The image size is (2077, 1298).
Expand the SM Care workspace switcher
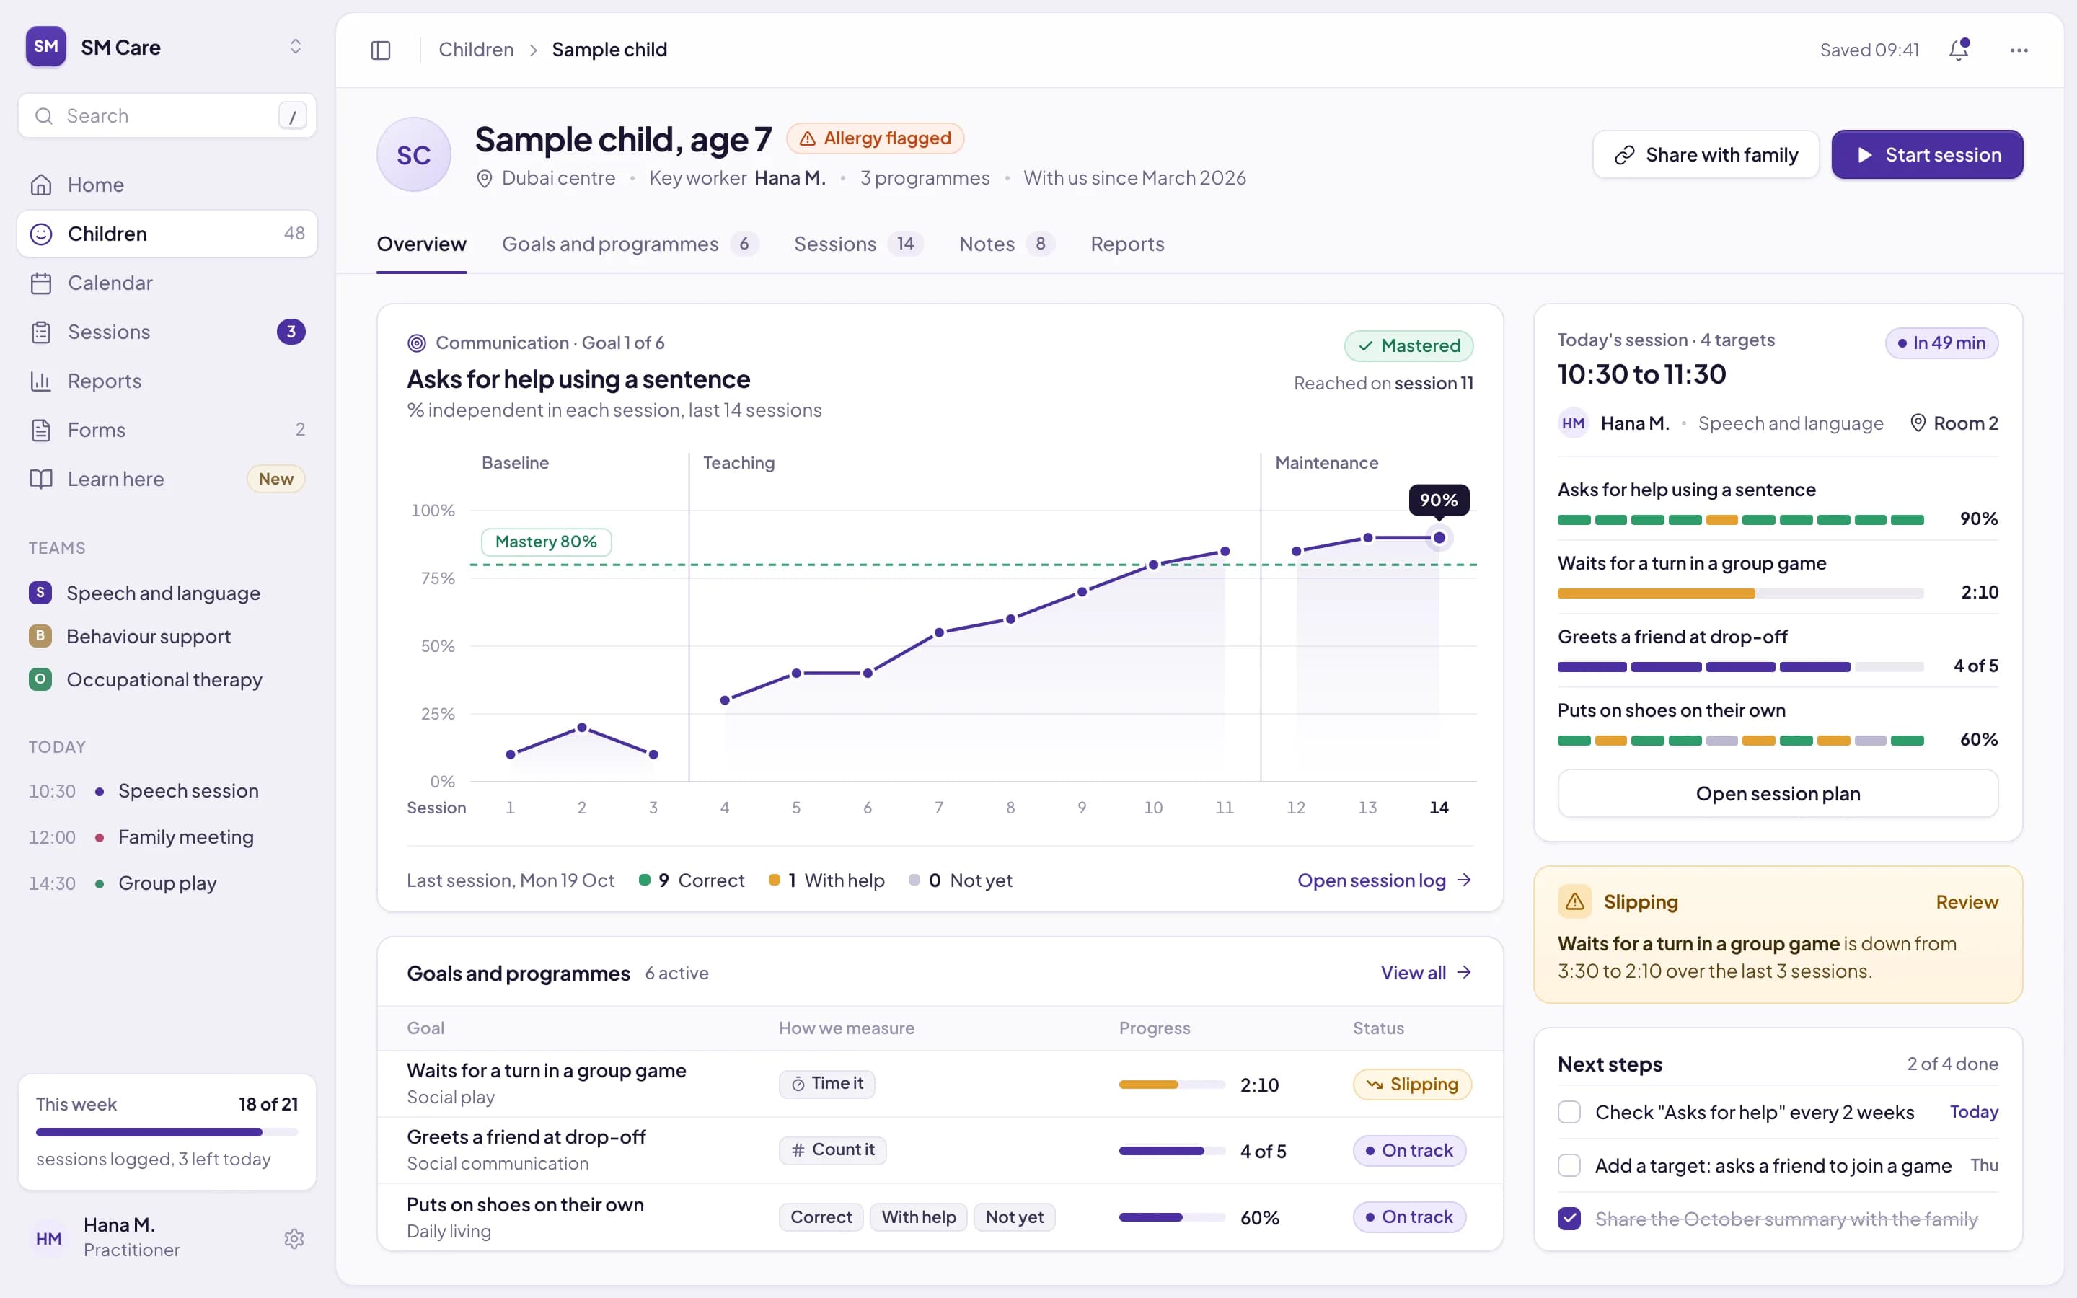pos(295,46)
